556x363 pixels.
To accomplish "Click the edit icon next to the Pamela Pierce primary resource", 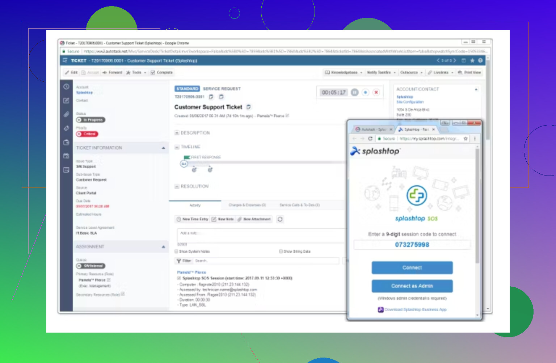I will coord(109,280).
